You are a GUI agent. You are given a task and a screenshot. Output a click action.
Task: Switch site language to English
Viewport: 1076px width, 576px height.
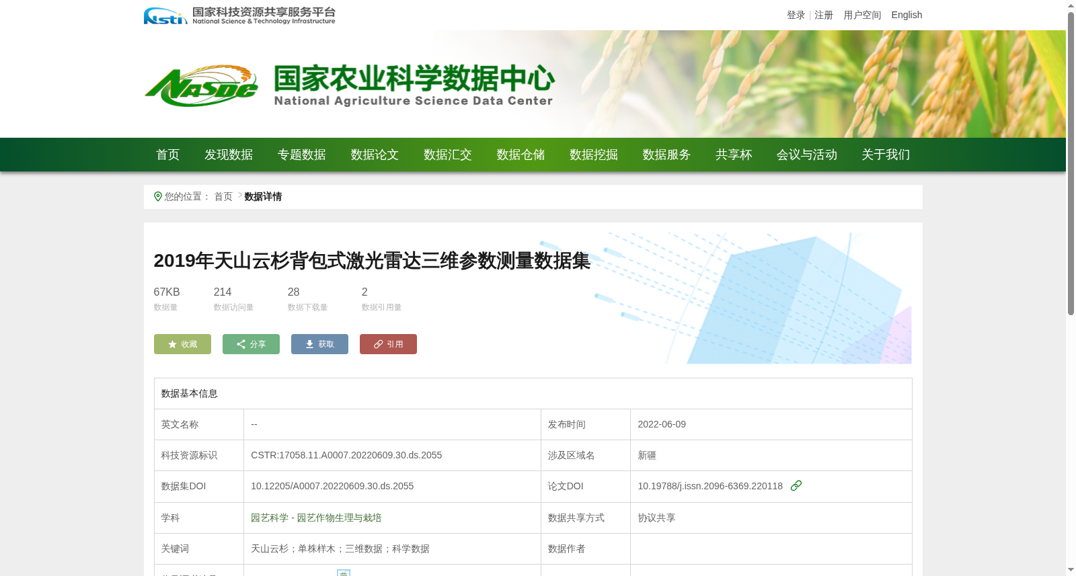(x=907, y=15)
